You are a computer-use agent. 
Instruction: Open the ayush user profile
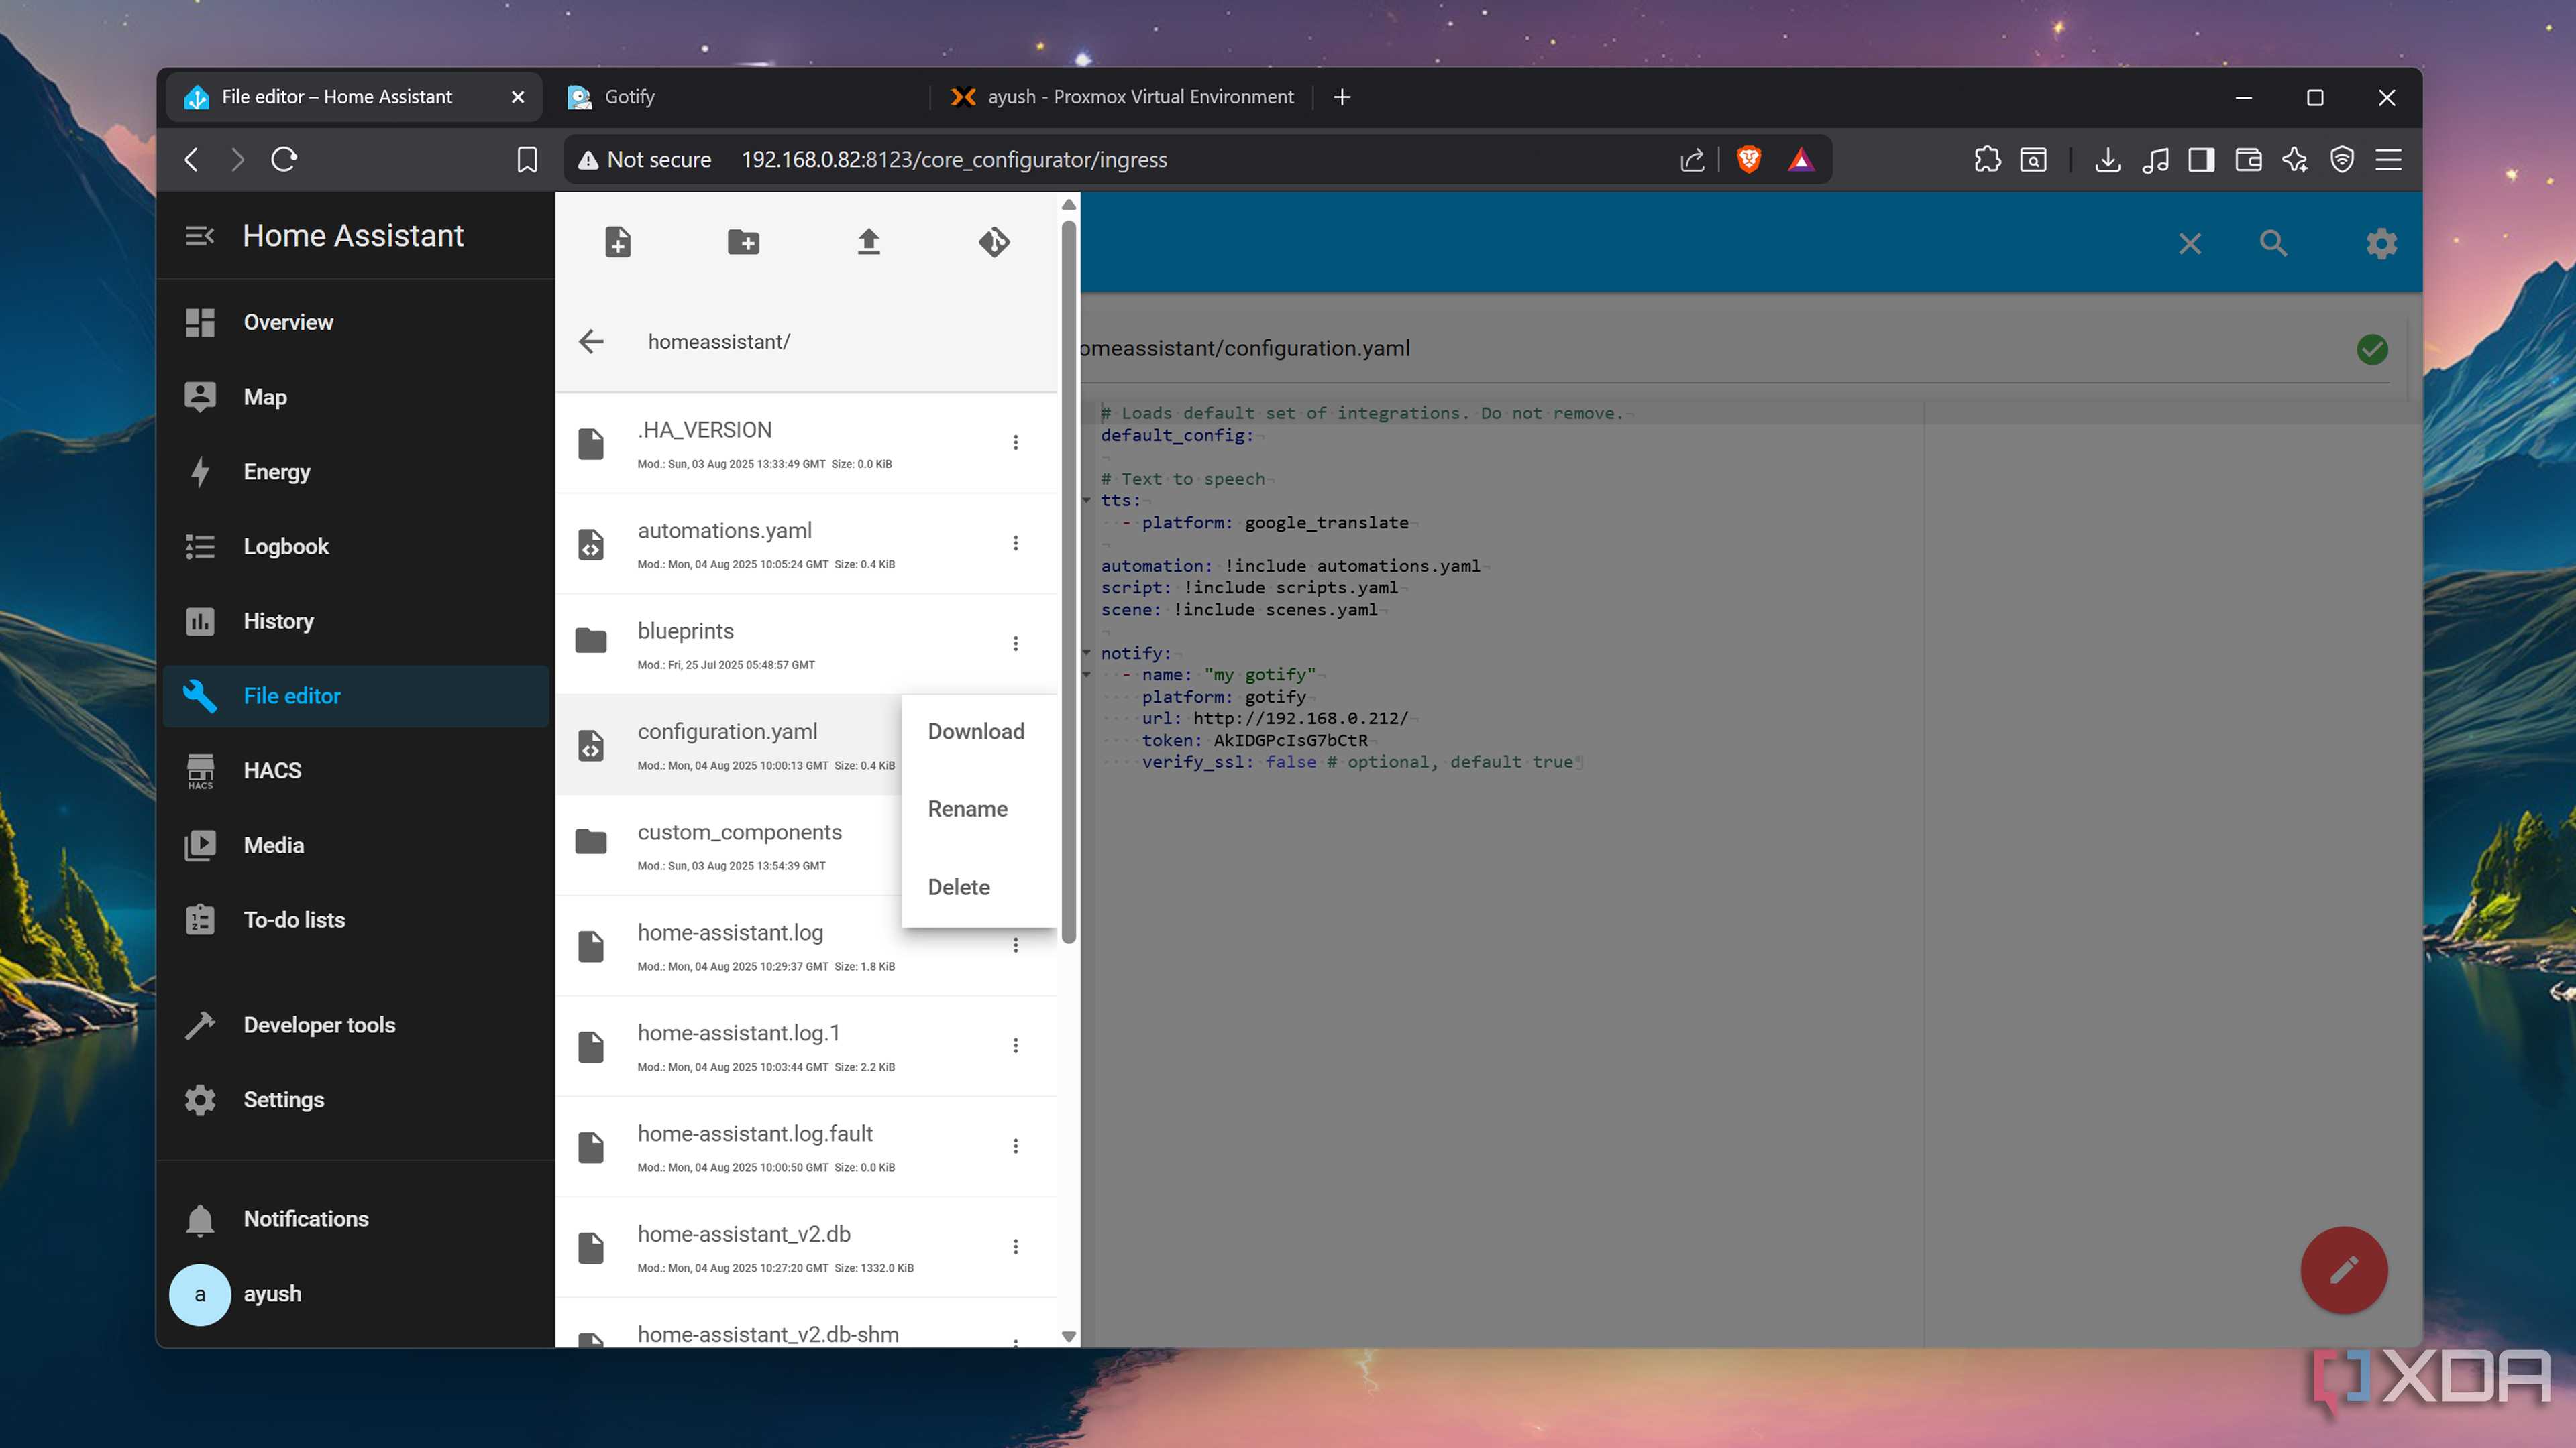[x=356, y=1294]
